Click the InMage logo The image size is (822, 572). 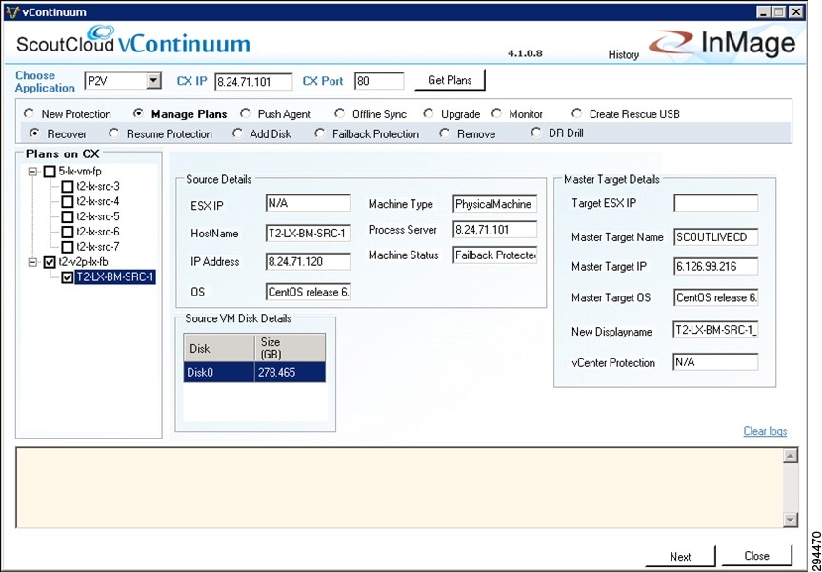coord(722,43)
